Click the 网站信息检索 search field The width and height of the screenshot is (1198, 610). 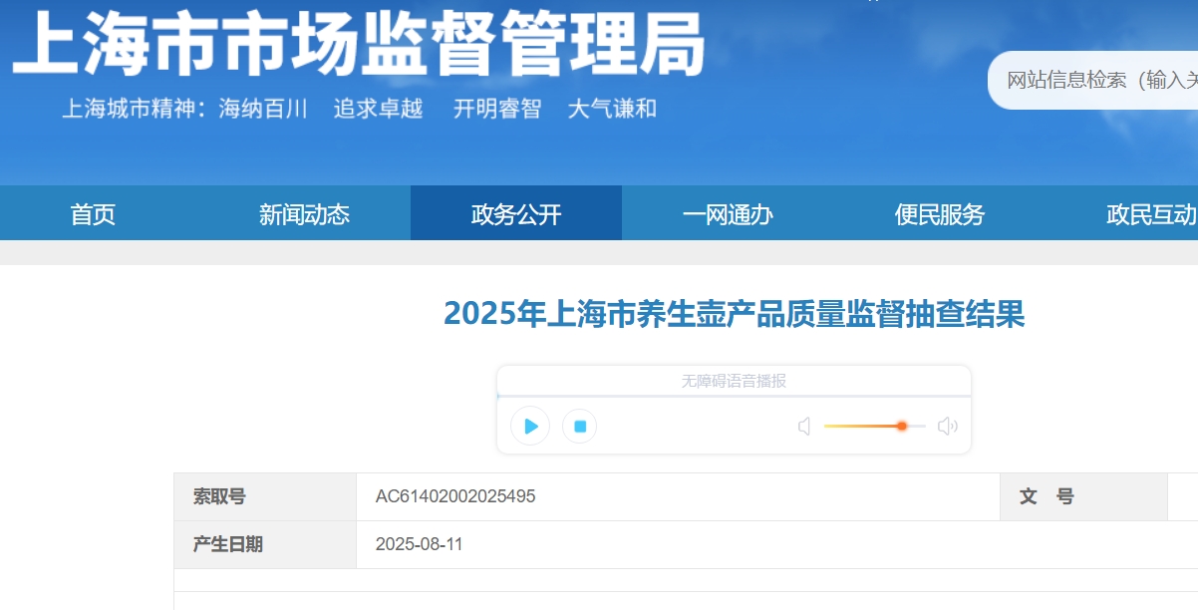click(x=1096, y=80)
